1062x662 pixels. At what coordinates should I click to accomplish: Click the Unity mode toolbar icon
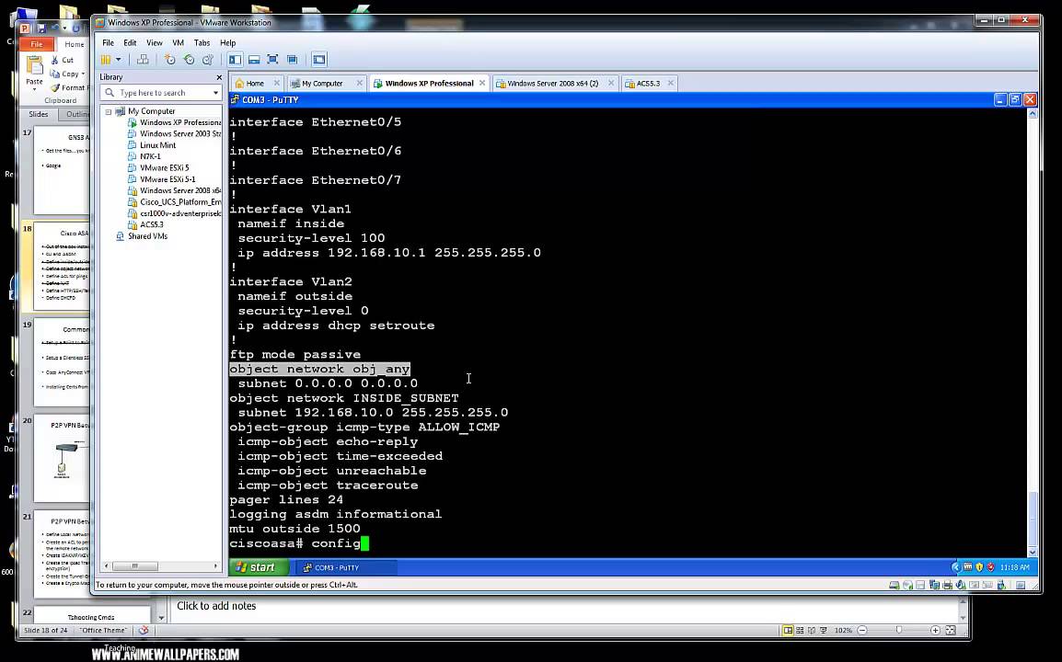coord(292,60)
